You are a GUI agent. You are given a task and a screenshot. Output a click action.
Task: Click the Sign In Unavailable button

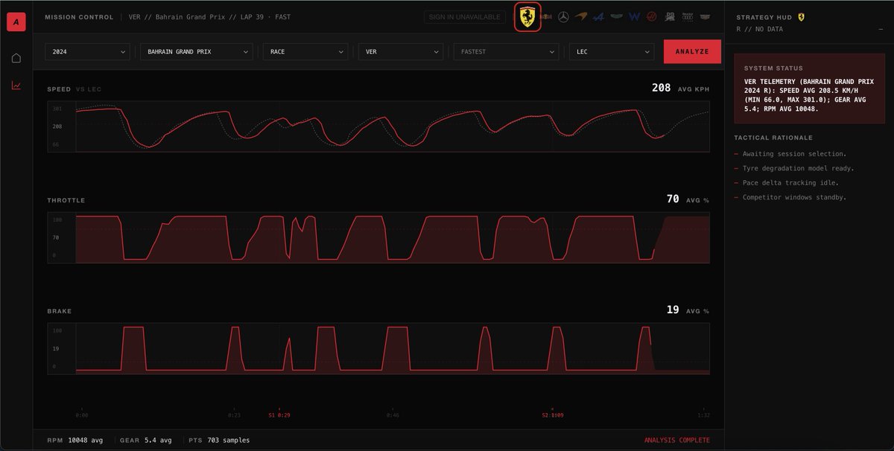pos(466,17)
